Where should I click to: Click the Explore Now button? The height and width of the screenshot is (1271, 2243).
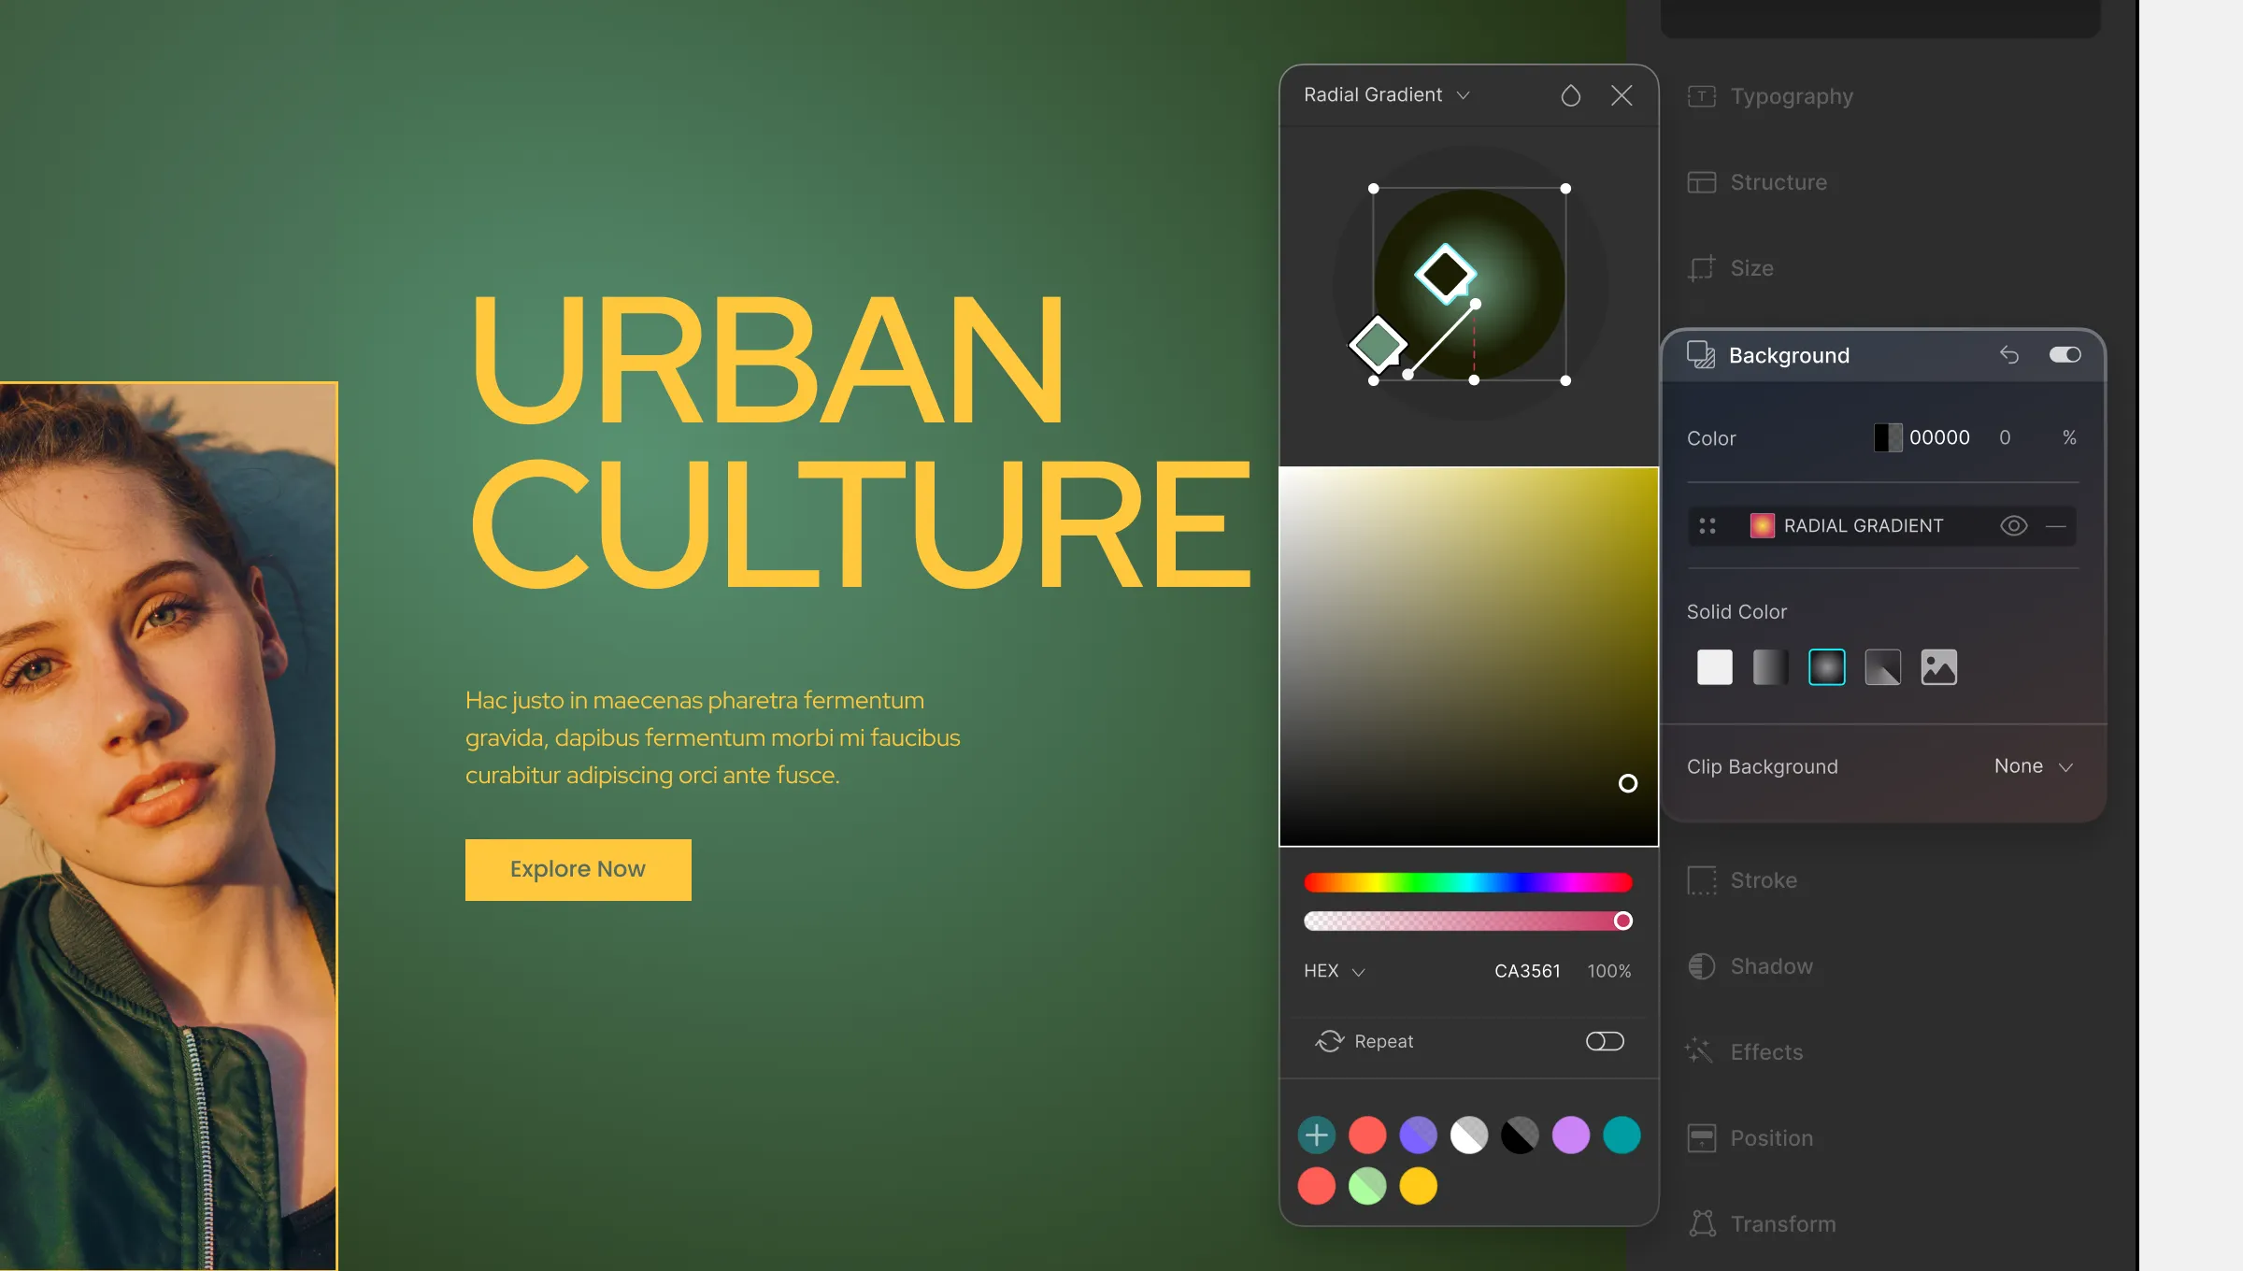pos(578,869)
